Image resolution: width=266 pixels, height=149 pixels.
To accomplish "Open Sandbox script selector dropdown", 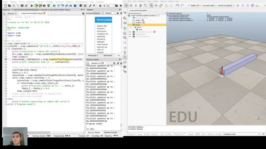I will pos(242,134).
